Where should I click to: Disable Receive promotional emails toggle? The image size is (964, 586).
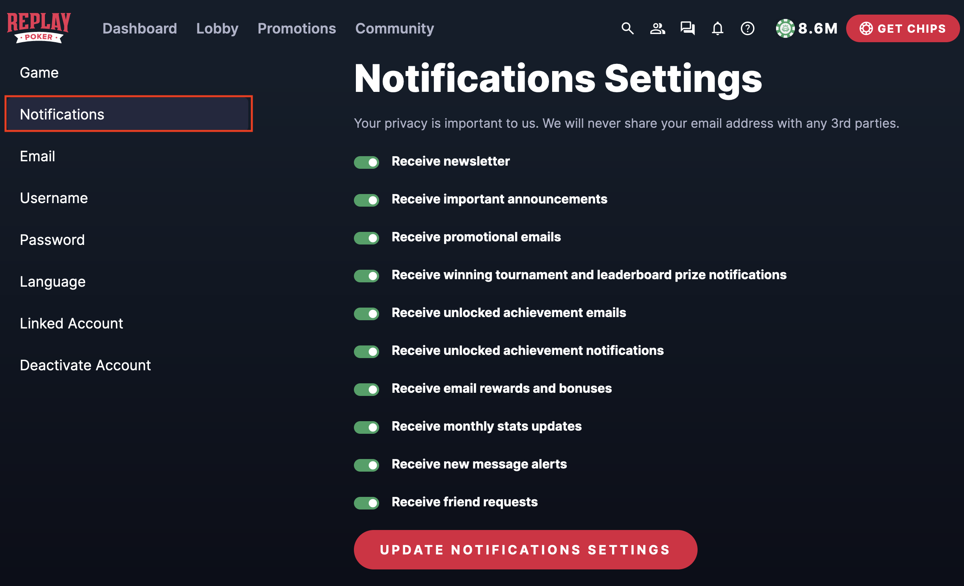(x=367, y=238)
